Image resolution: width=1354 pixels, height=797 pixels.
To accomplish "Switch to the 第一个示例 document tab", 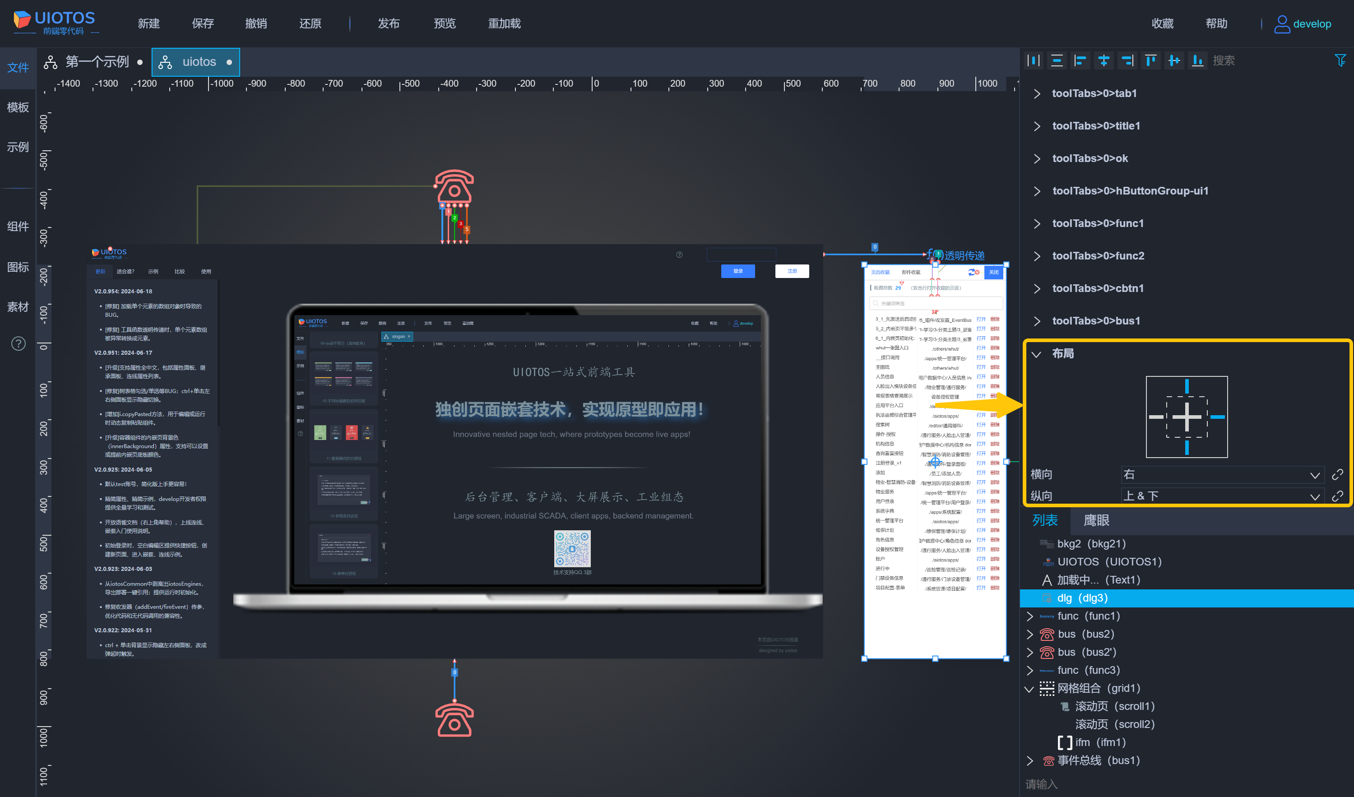I will tap(97, 62).
